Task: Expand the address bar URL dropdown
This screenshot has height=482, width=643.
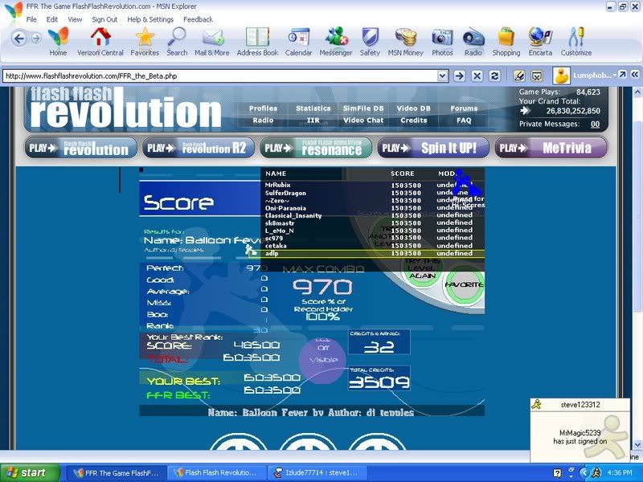Action: [442, 76]
